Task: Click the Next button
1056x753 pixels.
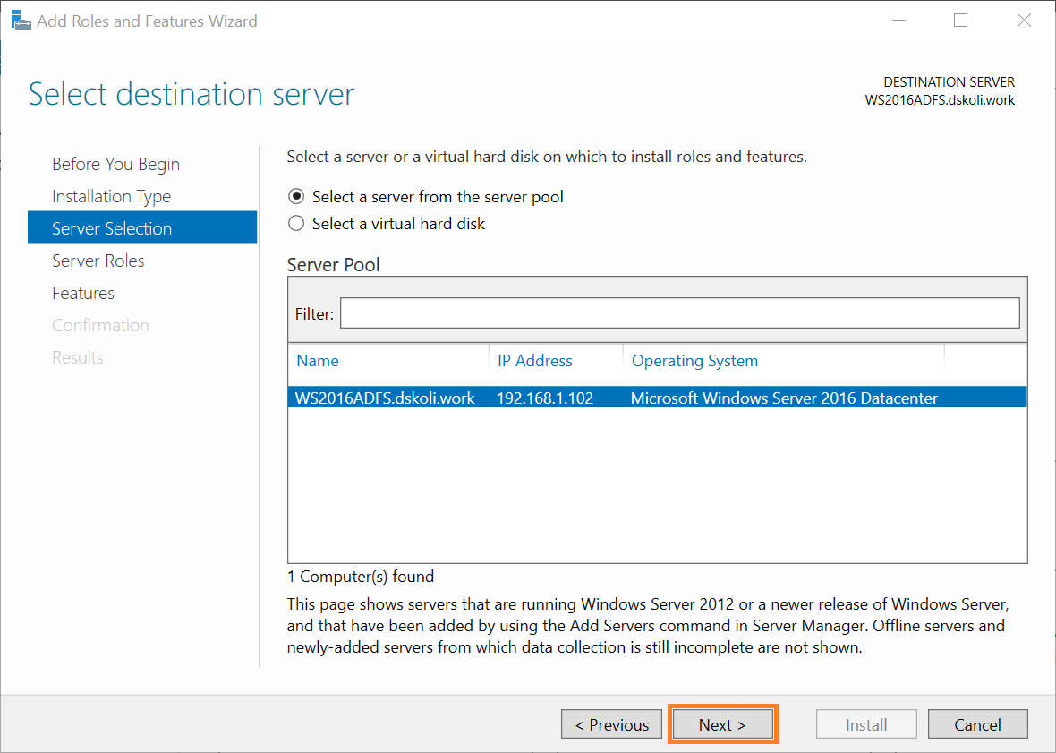Action: pyautogui.click(x=722, y=724)
